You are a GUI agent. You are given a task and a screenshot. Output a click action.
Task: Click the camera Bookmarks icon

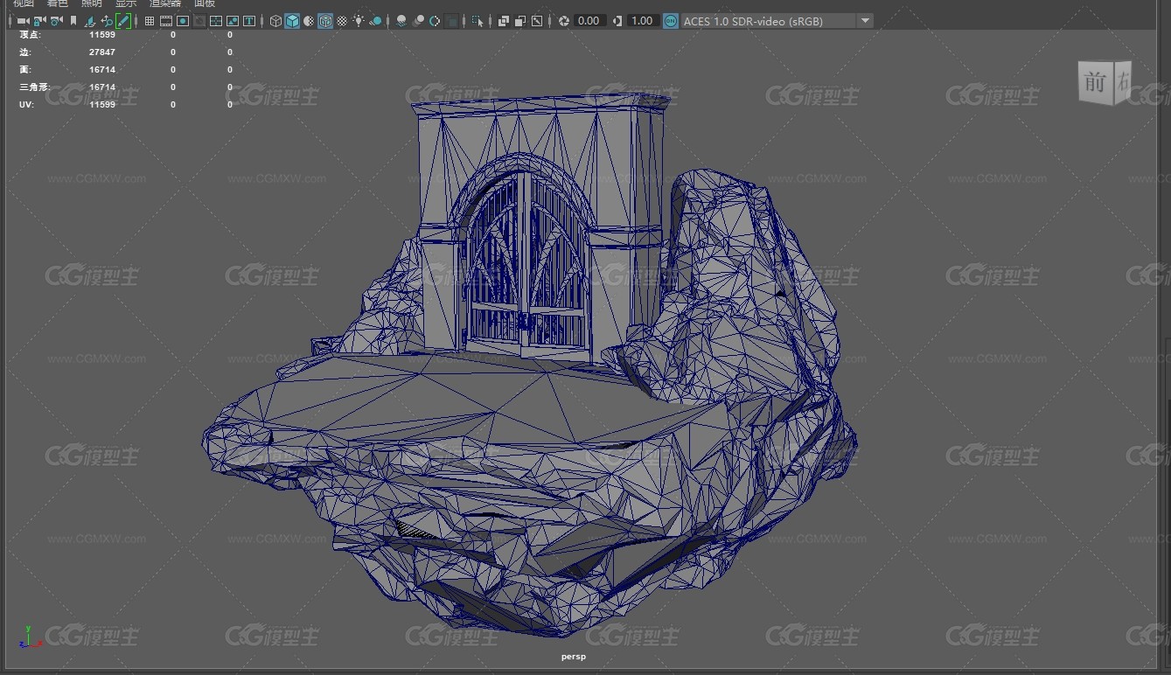pyautogui.click(x=73, y=21)
